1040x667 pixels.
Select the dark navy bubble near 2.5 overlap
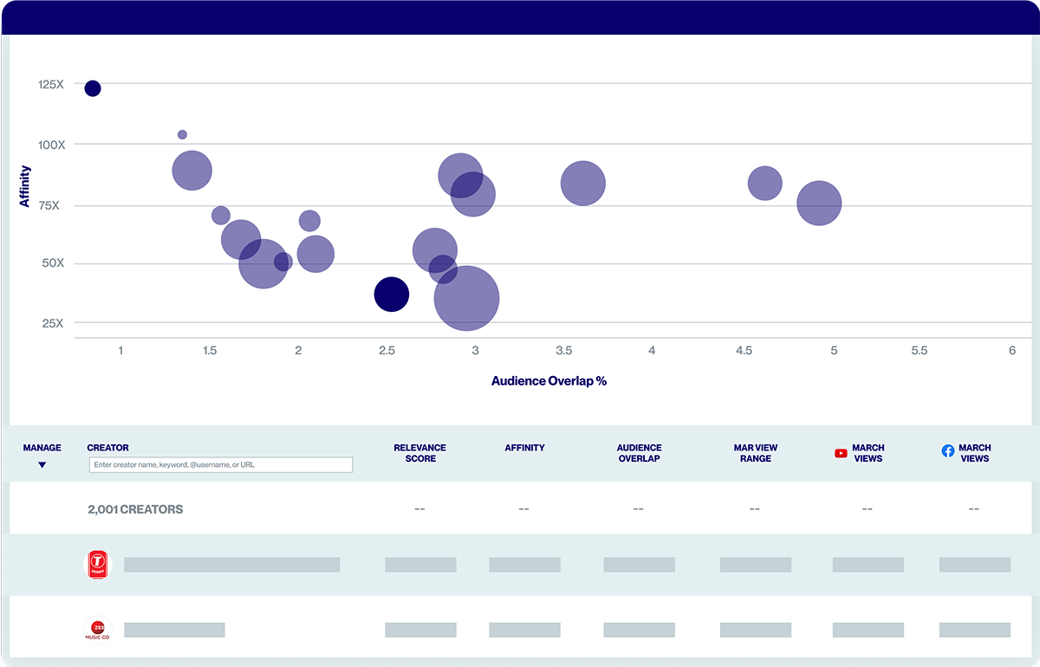coord(391,295)
